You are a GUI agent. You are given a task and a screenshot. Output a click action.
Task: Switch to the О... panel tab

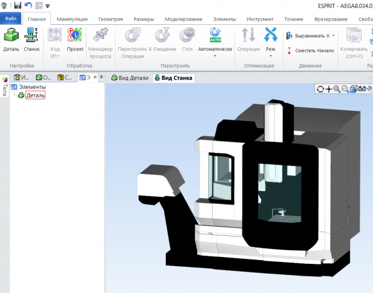pos(44,77)
